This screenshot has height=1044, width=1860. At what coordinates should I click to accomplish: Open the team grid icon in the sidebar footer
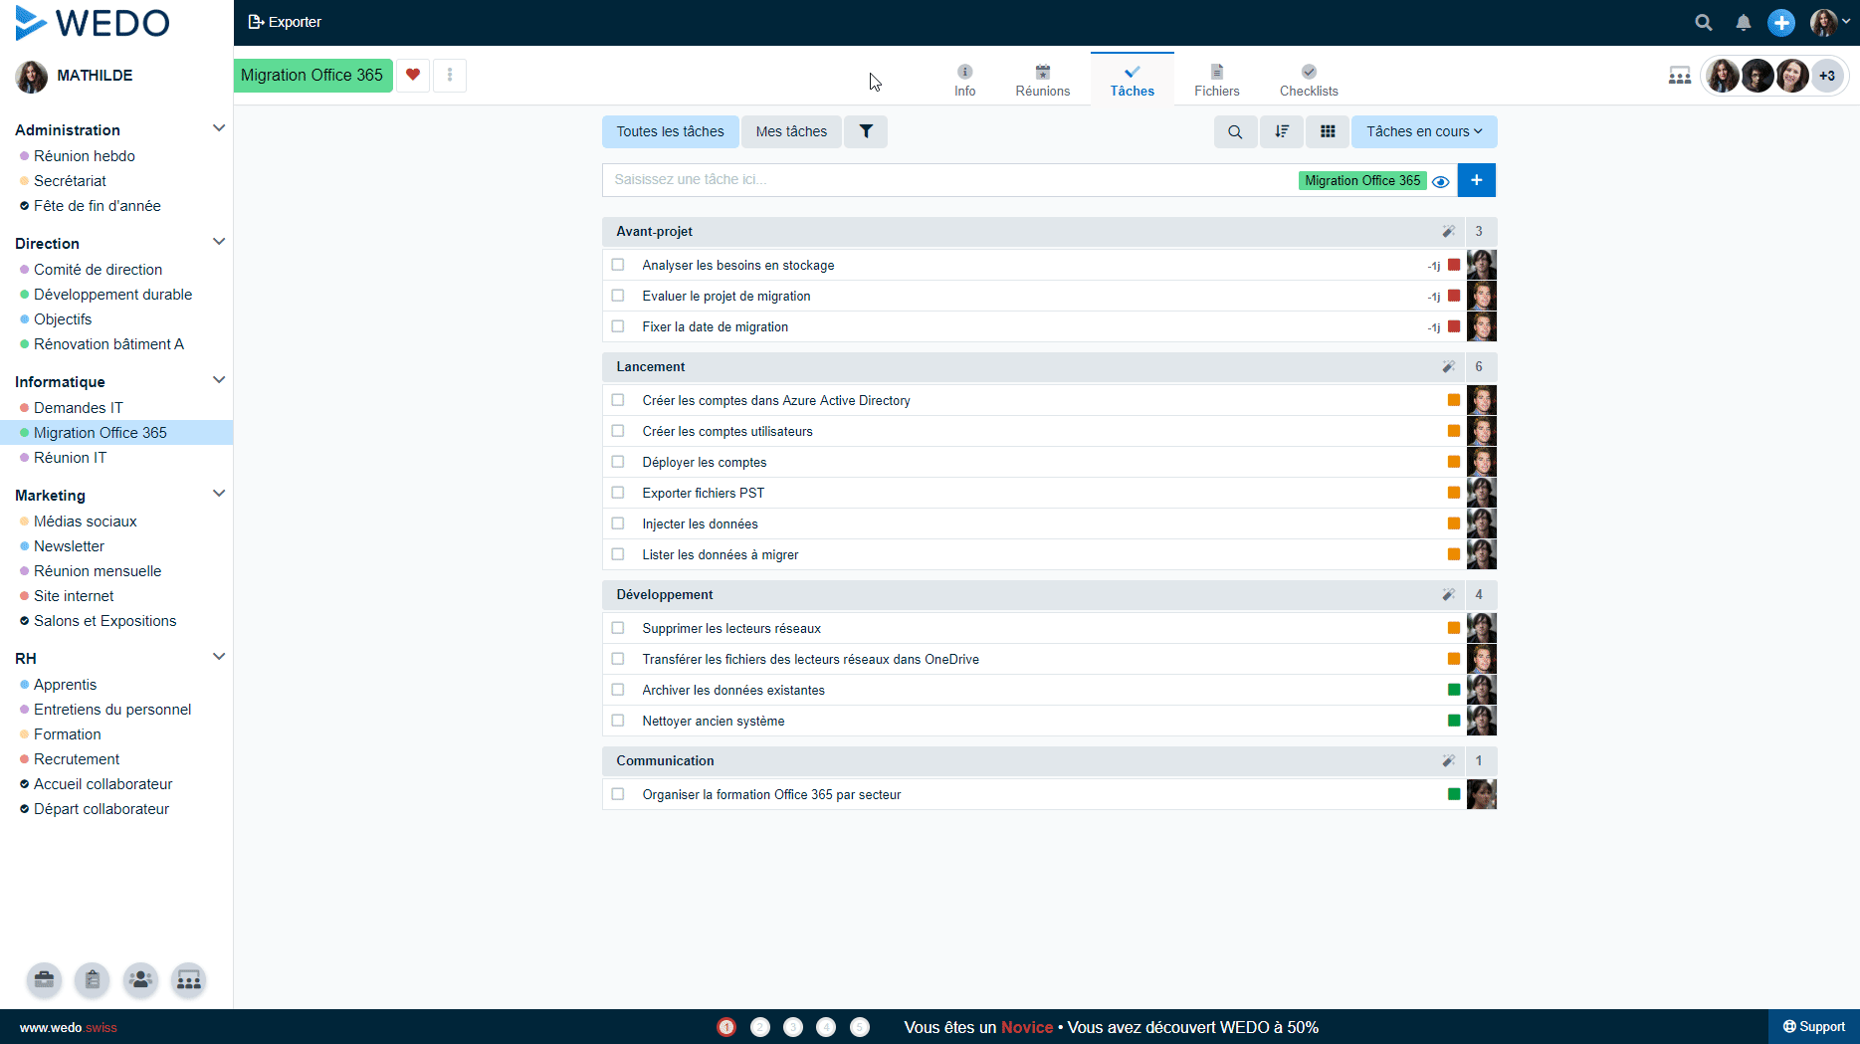[x=188, y=980]
